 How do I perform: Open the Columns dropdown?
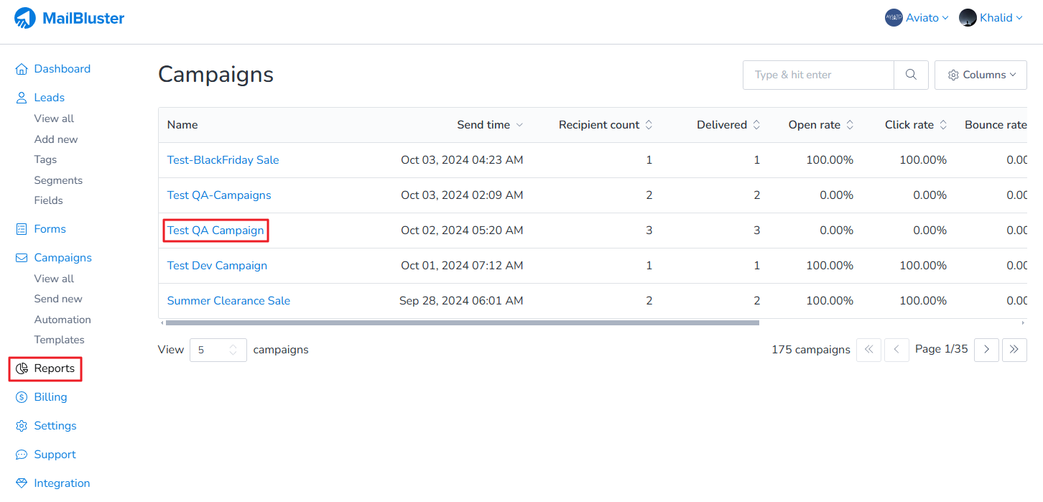pyautogui.click(x=981, y=75)
